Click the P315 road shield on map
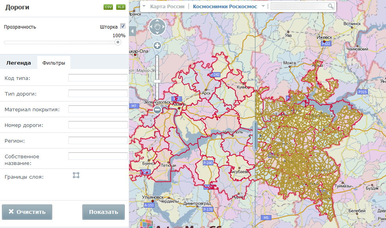The width and height of the screenshot is (386, 228). pos(362,92)
